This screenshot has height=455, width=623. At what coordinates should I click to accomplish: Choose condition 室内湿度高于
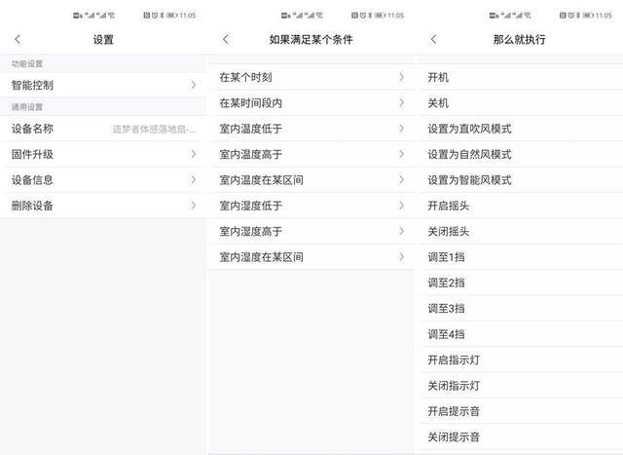(x=311, y=231)
